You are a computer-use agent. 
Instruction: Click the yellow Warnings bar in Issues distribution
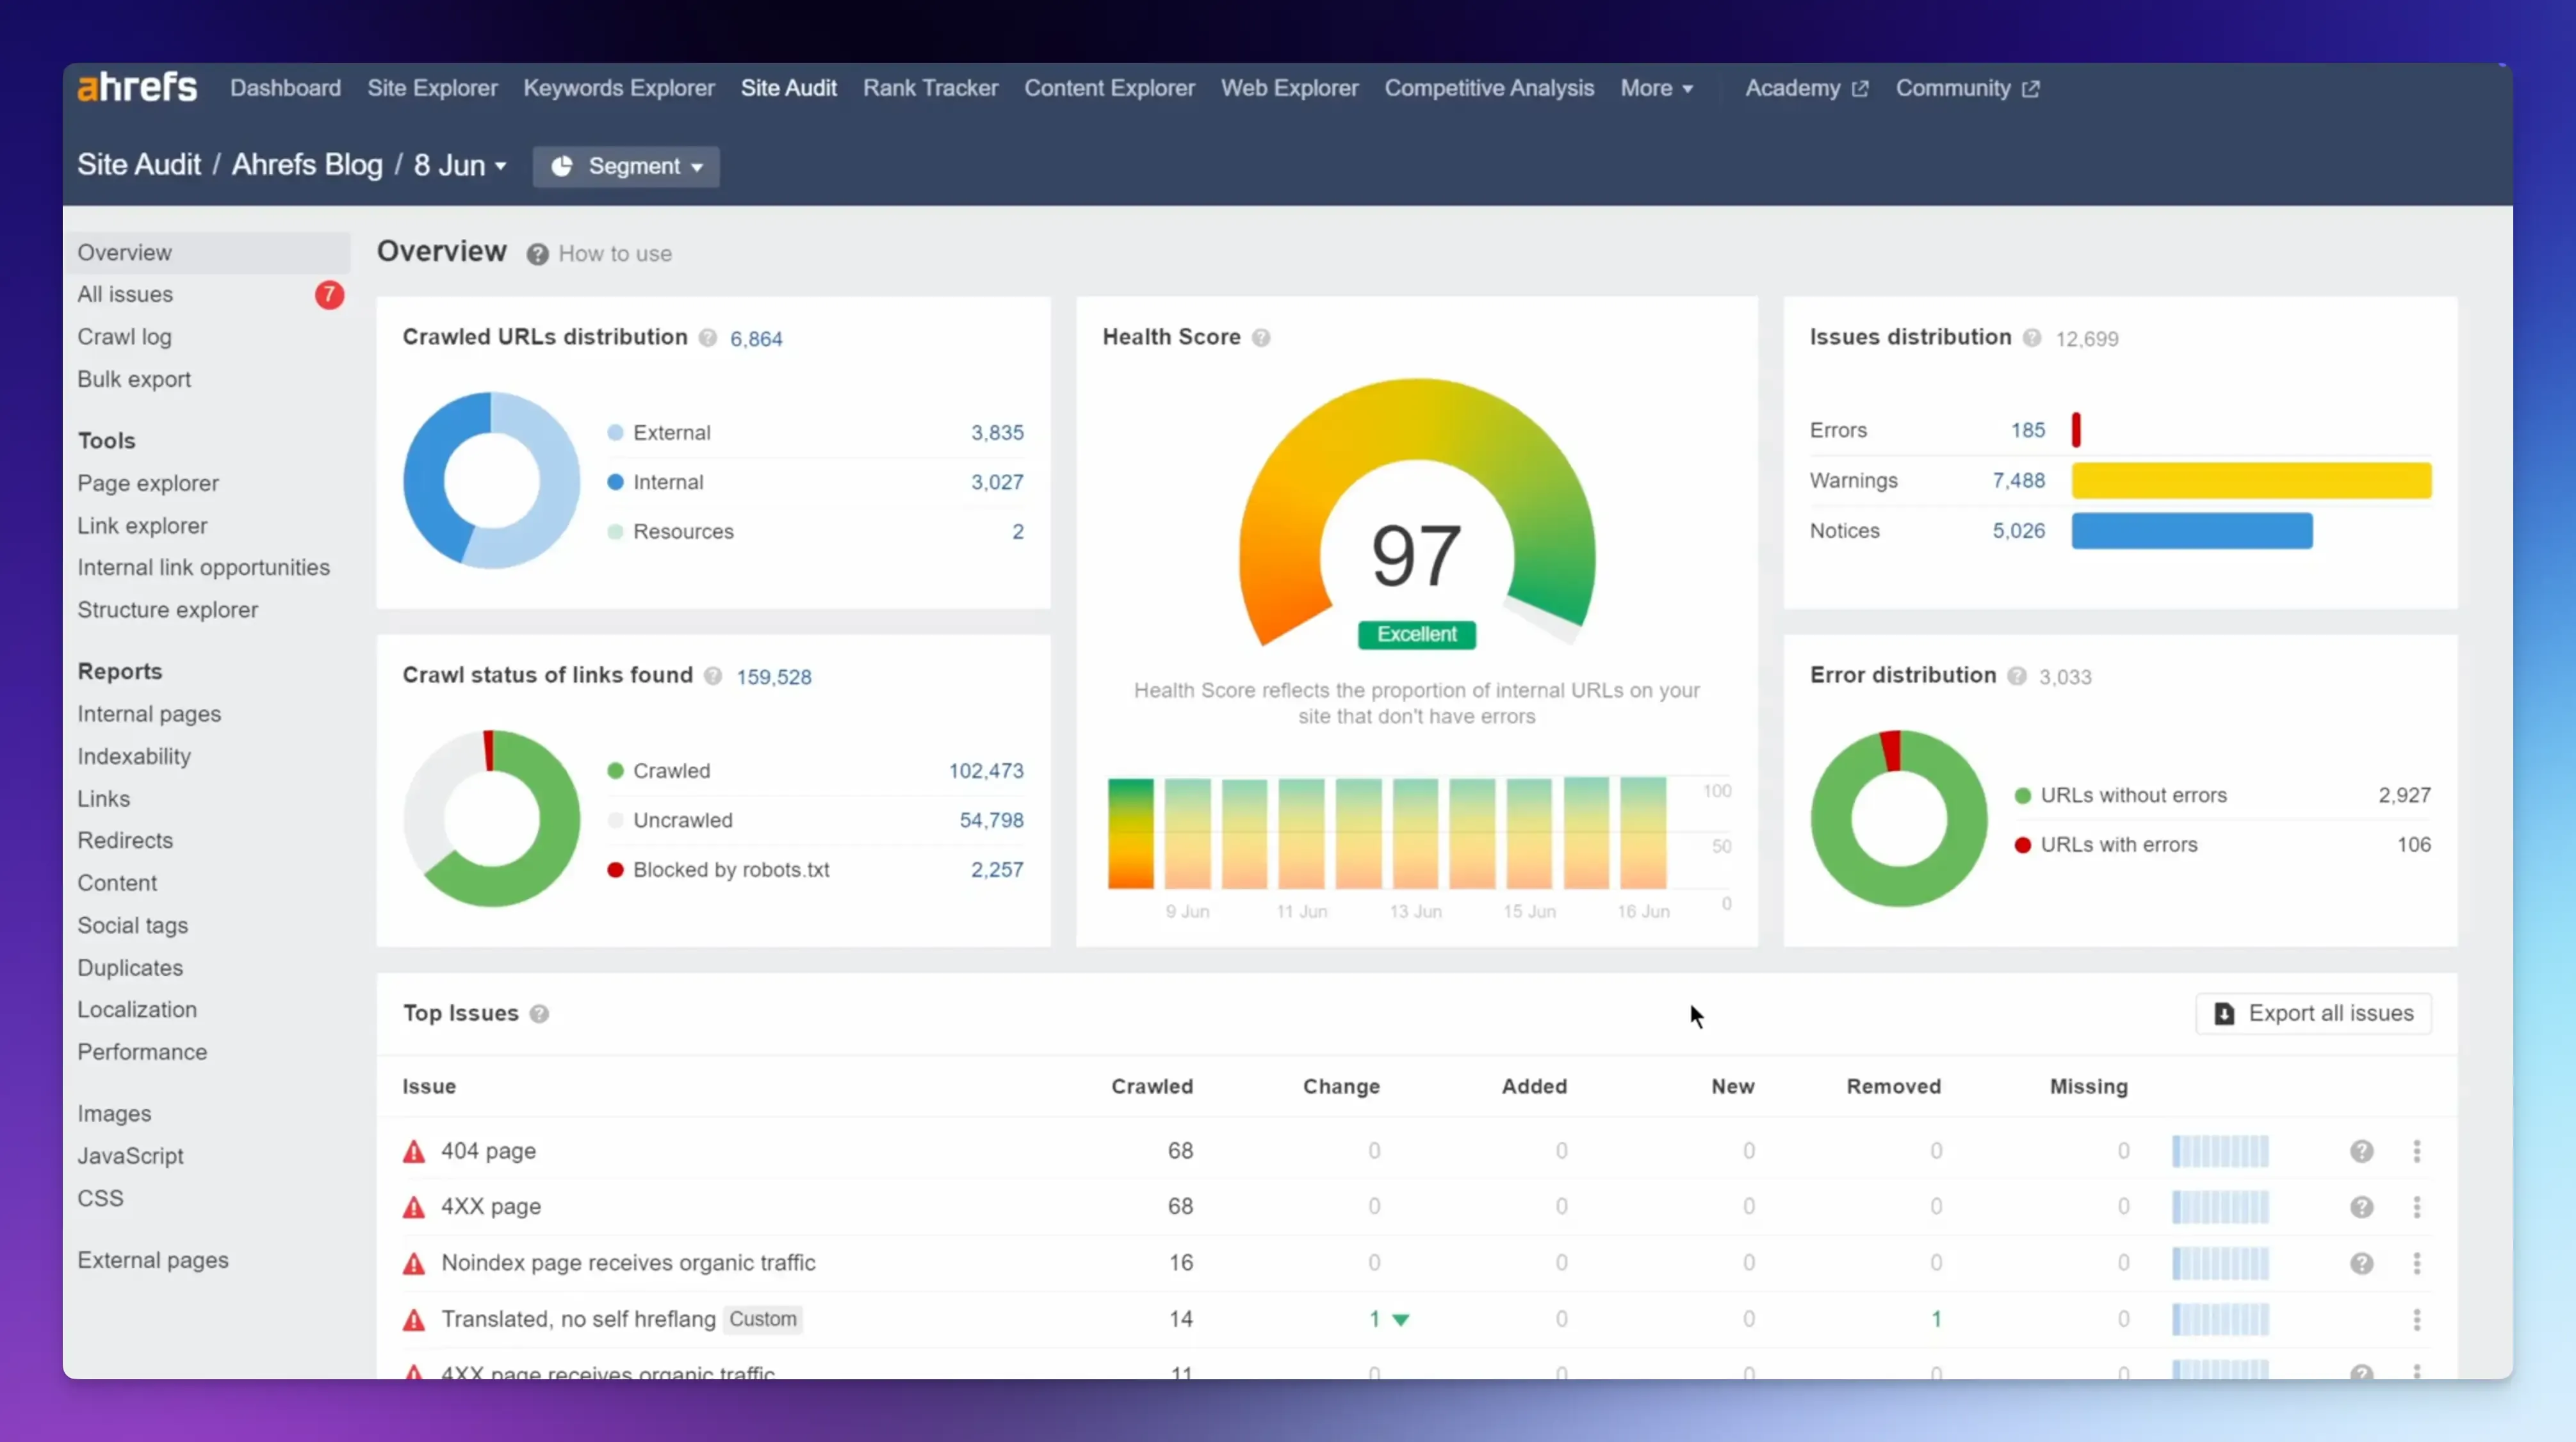(x=2251, y=481)
